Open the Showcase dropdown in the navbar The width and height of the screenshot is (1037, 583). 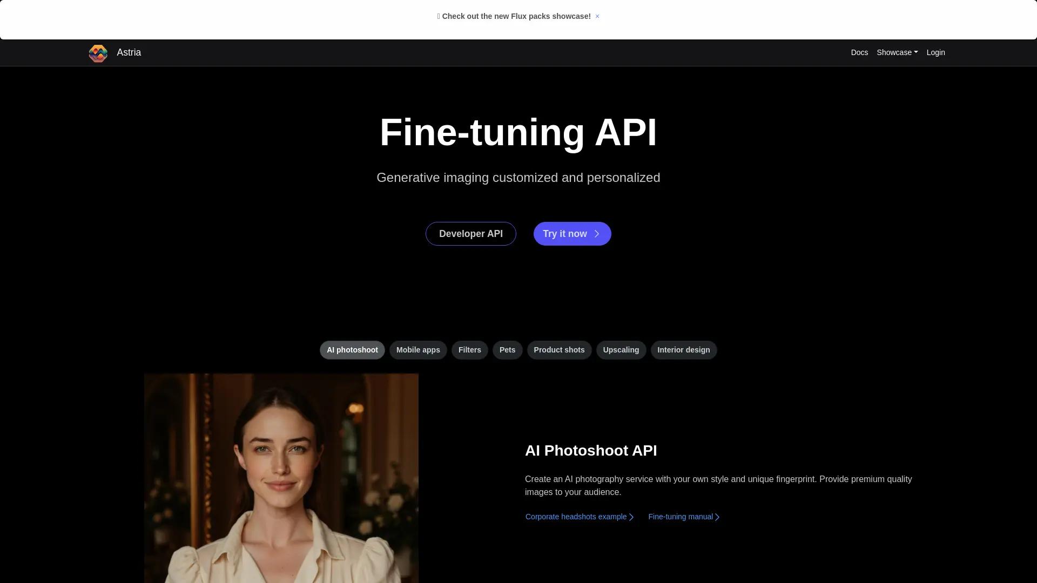pos(897,52)
